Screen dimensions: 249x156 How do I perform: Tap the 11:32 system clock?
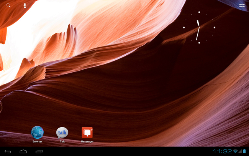tap(222, 151)
